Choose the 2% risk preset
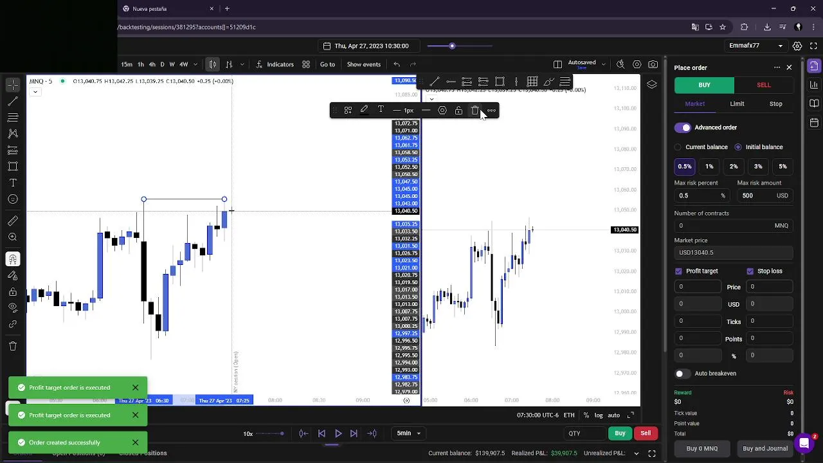 point(734,167)
